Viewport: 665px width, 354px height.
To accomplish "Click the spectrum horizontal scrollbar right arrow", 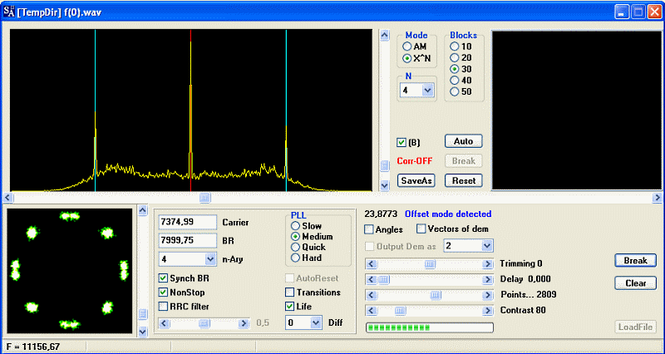I will [x=657, y=198].
